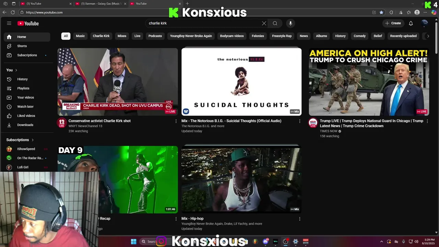Viewport: 439px width, 247px height.
Task: Open Your videos in the sidebar
Action: (x=27, y=97)
